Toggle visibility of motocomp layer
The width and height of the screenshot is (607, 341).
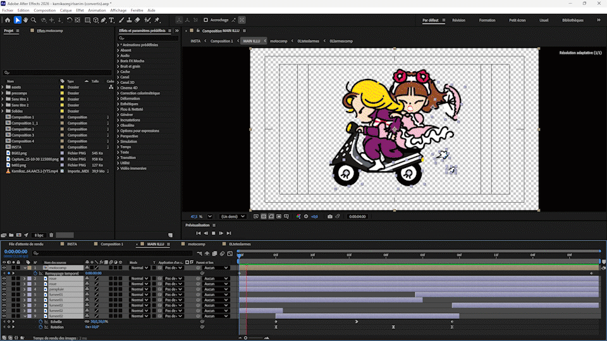[4, 268]
